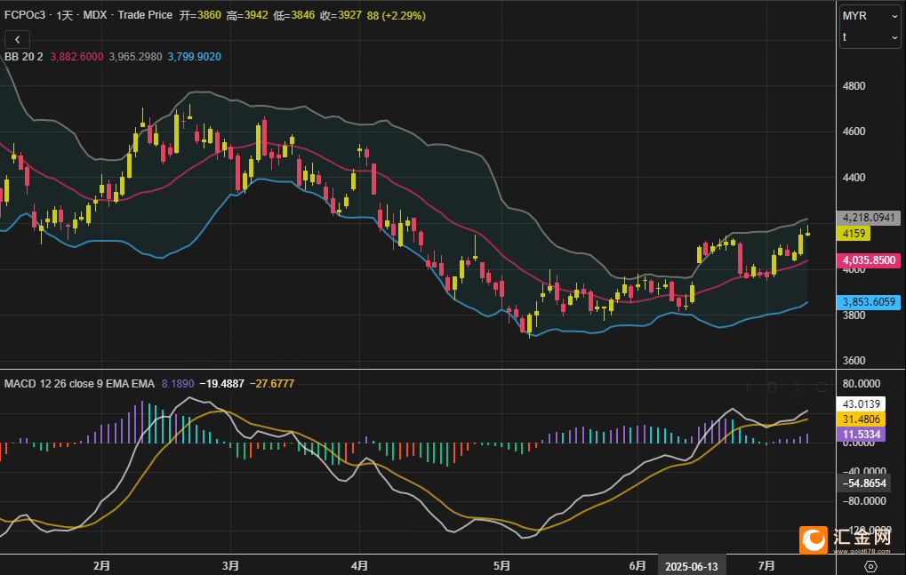Screen dimensions: 906x575
Task: Click the yellow last price tag 4159
Action: (x=854, y=233)
